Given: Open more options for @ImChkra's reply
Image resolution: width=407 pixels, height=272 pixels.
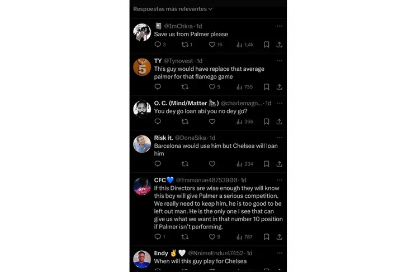Looking at the screenshot, I should [280, 26].
